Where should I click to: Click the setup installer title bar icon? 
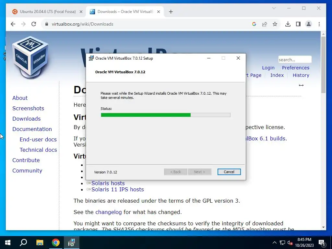pyautogui.click(x=91, y=58)
